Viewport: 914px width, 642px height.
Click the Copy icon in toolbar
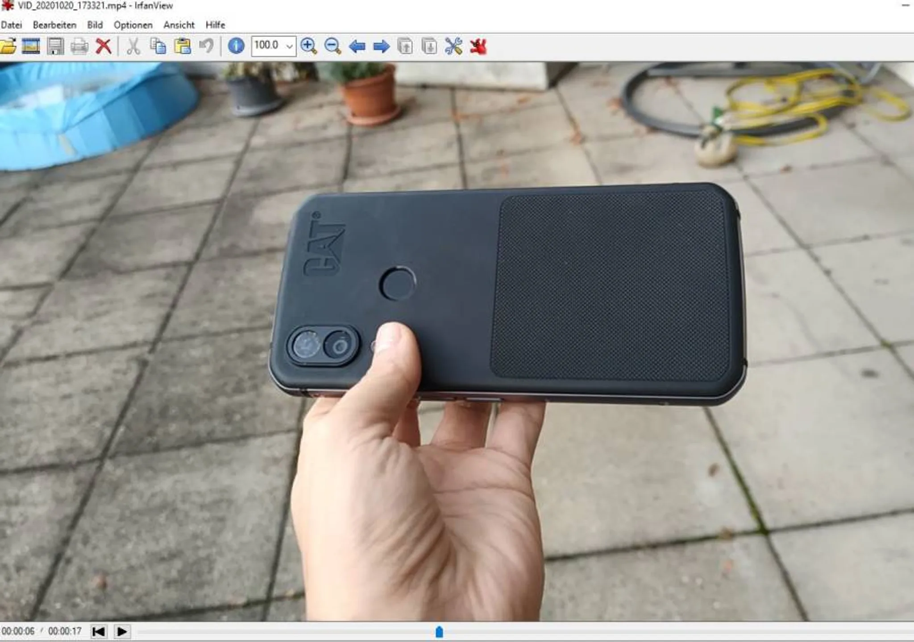pyautogui.click(x=158, y=46)
